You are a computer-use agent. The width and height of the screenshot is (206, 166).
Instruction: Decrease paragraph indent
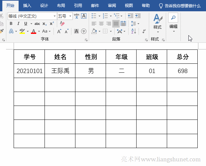pyautogui.click(x=131, y=16)
